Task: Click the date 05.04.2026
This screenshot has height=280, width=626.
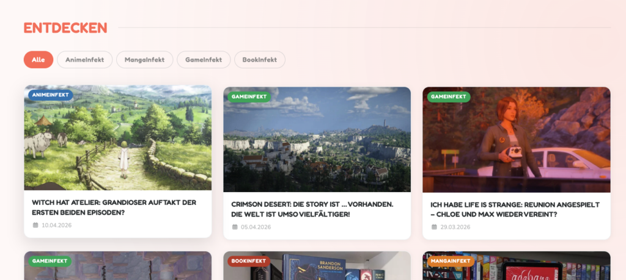Action: point(256,227)
